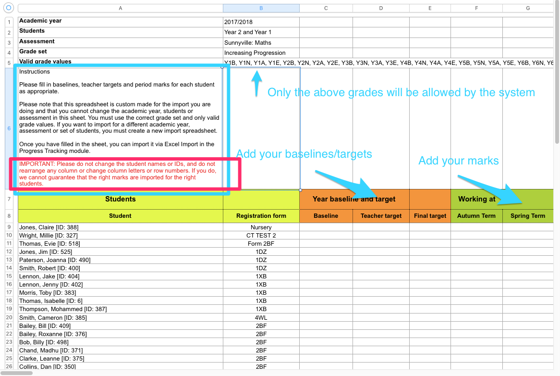Click row 9 number header
560x376 pixels.
(x=9, y=227)
